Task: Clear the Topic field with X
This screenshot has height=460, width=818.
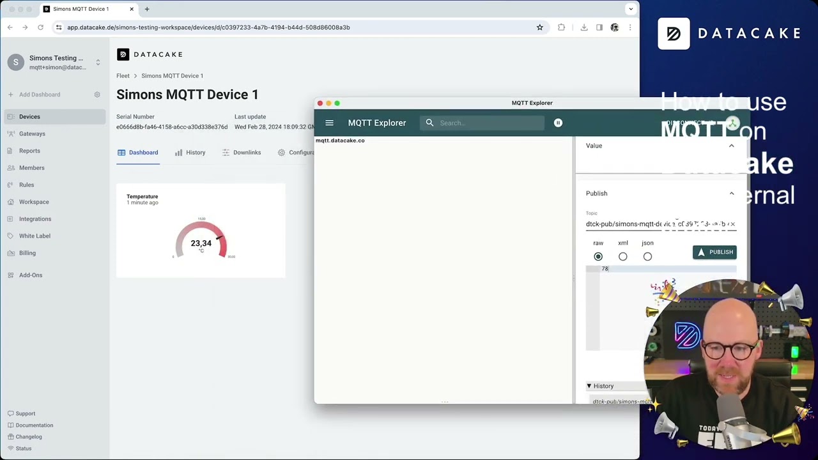Action: click(732, 224)
